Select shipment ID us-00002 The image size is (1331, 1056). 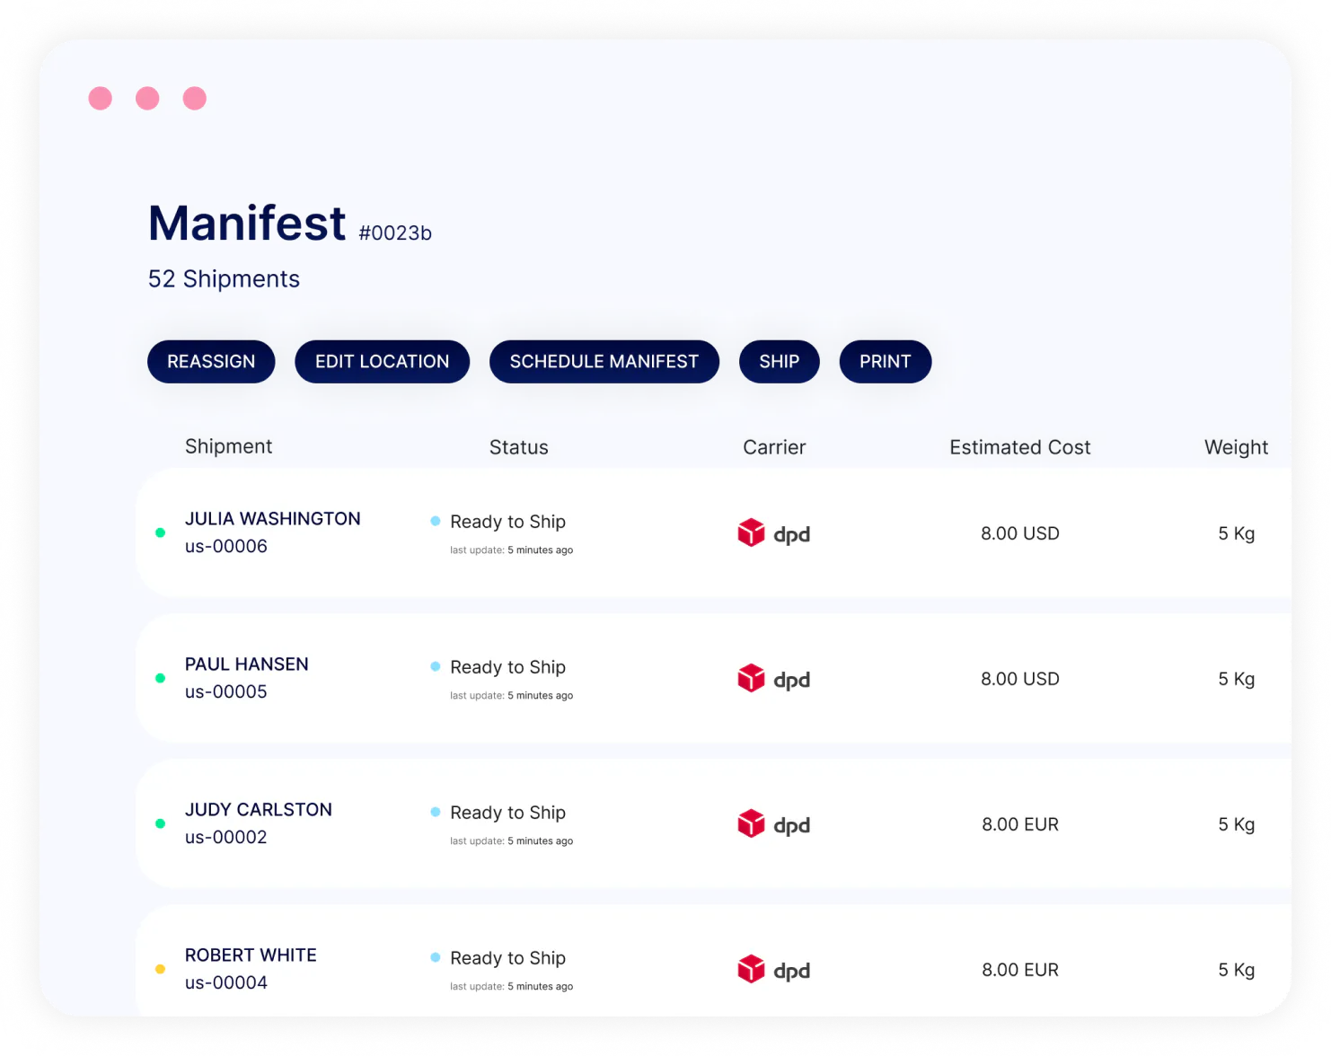point(226,837)
